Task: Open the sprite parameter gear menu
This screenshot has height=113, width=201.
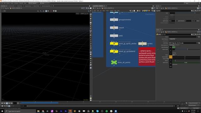Action: (192, 35)
